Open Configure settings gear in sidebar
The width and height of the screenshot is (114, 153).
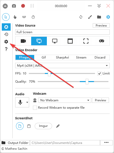6,42
